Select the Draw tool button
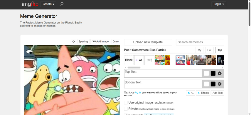251x115 pixels. tap(115, 41)
